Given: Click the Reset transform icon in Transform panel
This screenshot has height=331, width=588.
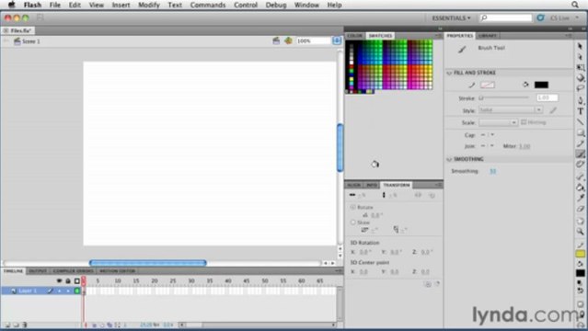Looking at the screenshot, I should (437, 284).
